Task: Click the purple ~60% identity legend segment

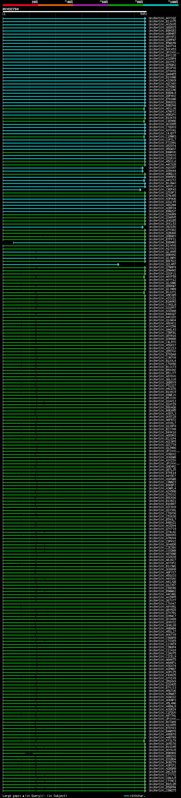Action: pos(90,5)
